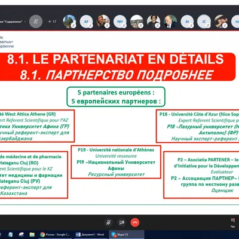Select the AF participant avatar

coord(87,22)
